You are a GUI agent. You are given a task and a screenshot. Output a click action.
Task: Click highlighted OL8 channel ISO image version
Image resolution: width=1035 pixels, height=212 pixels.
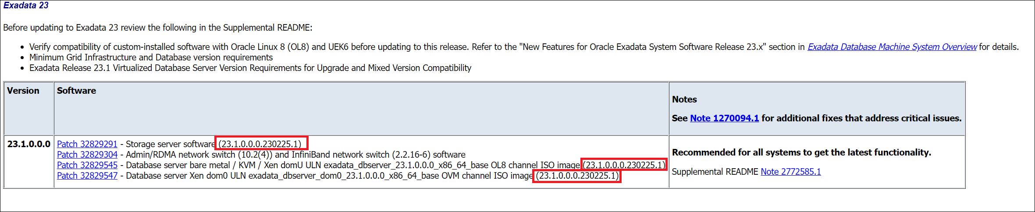(x=624, y=165)
